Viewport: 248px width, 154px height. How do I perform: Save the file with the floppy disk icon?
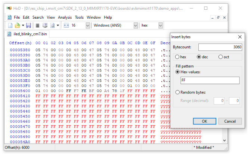[28, 25]
